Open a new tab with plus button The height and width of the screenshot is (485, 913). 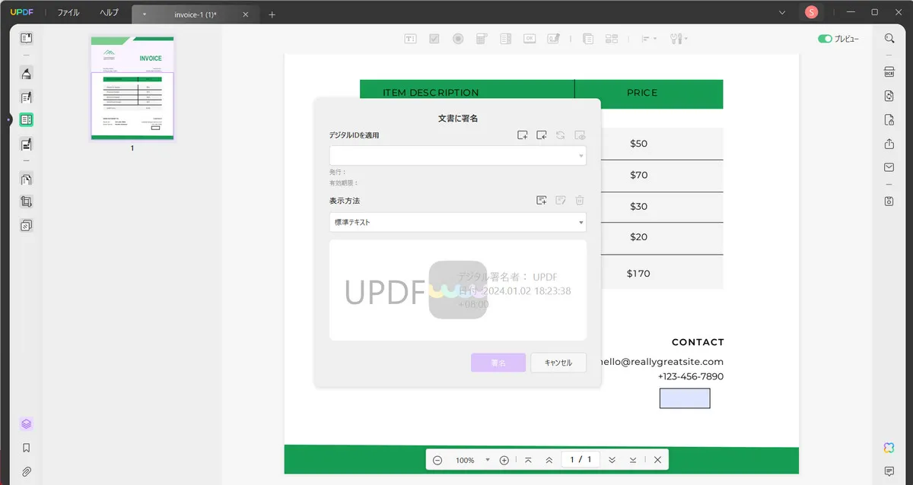[272, 14]
